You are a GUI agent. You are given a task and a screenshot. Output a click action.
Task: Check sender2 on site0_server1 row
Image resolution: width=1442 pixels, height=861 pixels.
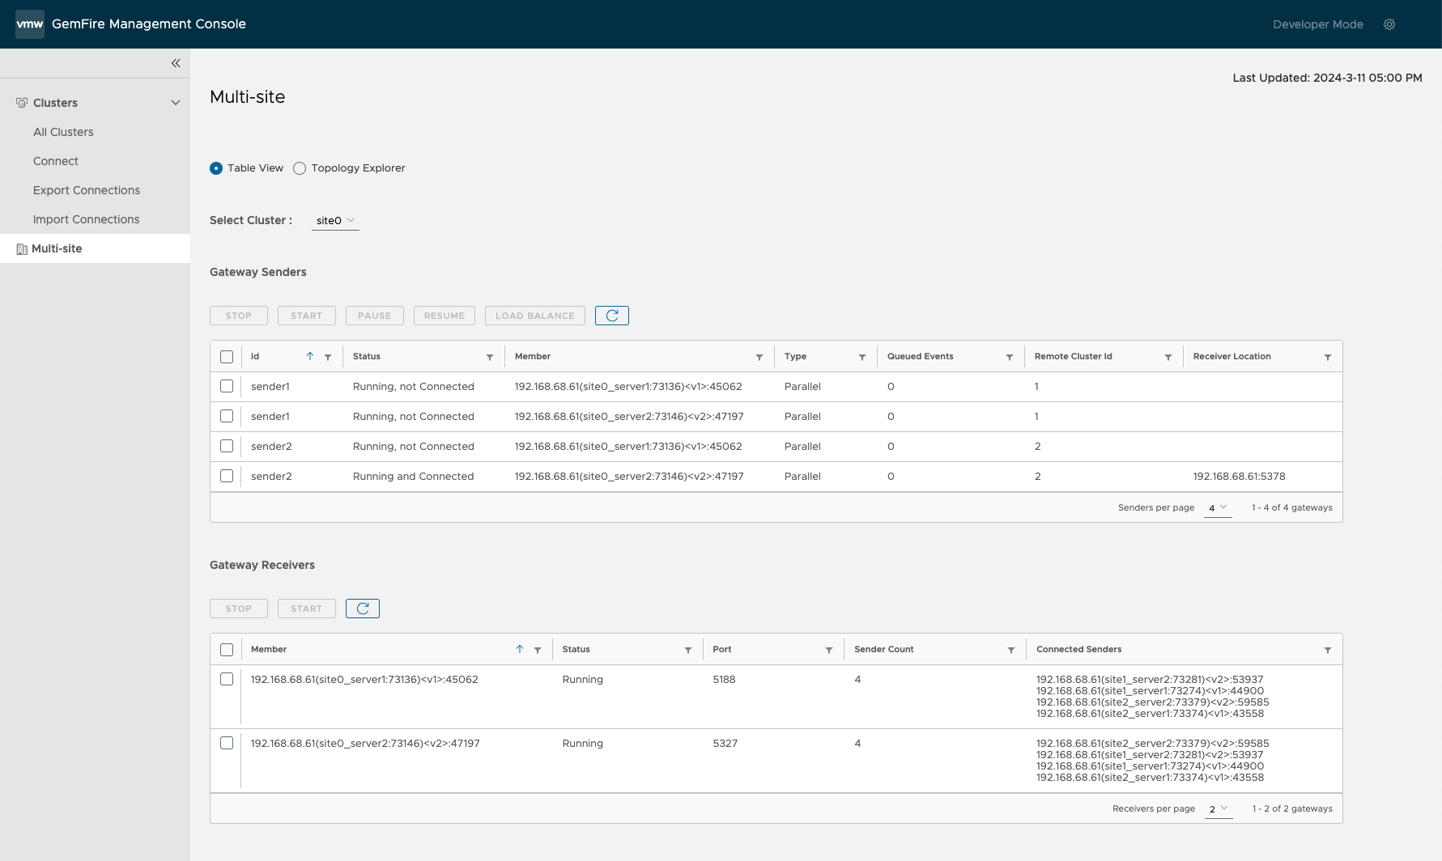(x=227, y=446)
